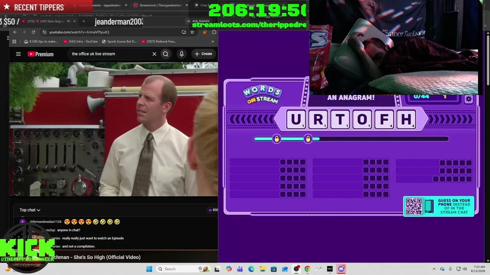Click chat message 'anyone in chat?'

coord(69,230)
